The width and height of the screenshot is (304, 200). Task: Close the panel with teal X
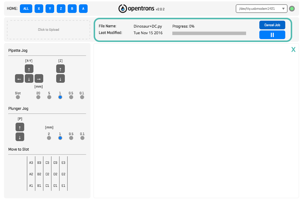[x=293, y=50]
